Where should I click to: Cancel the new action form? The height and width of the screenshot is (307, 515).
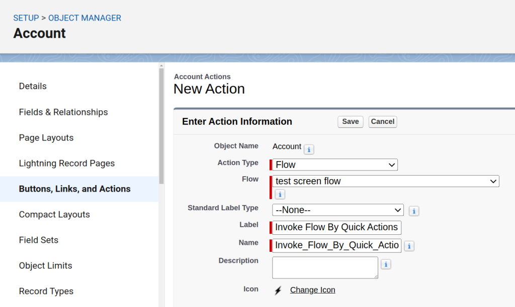(383, 121)
